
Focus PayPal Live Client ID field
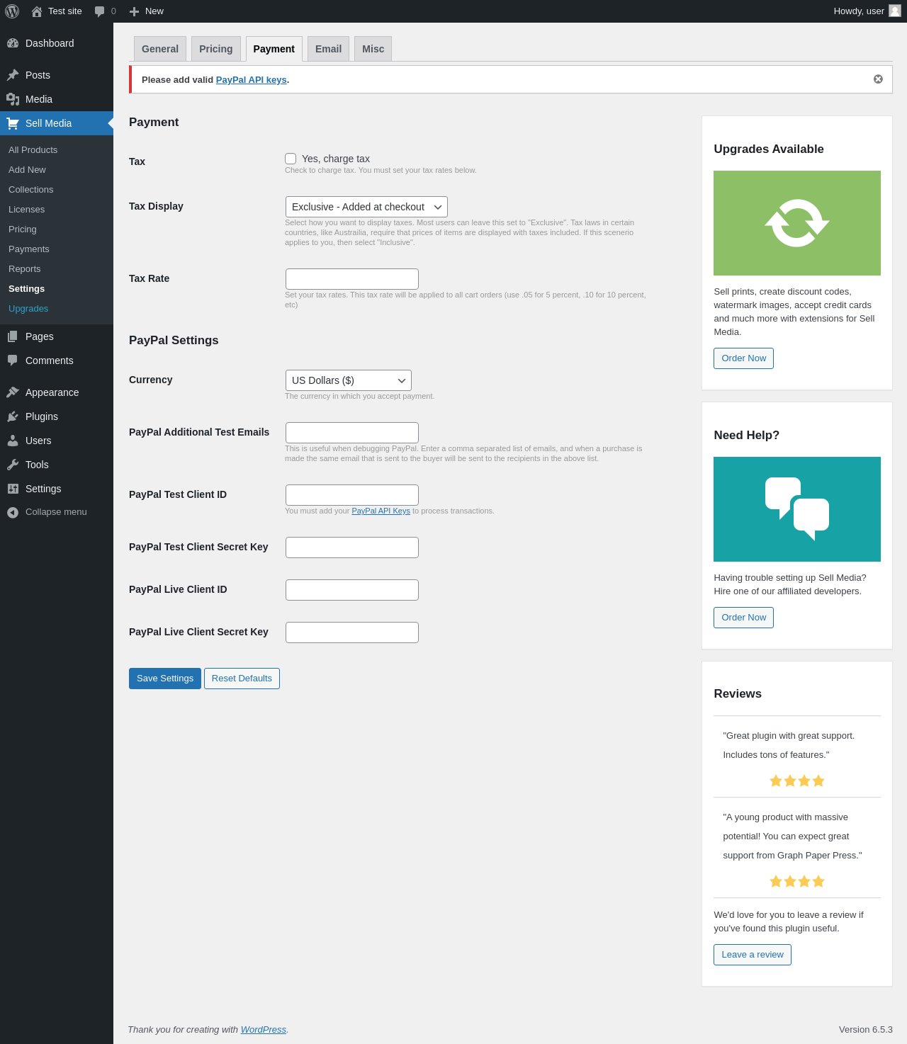[x=352, y=590]
